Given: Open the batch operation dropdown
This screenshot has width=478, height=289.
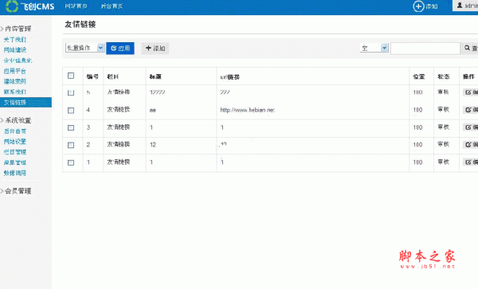Looking at the screenshot, I should (84, 48).
